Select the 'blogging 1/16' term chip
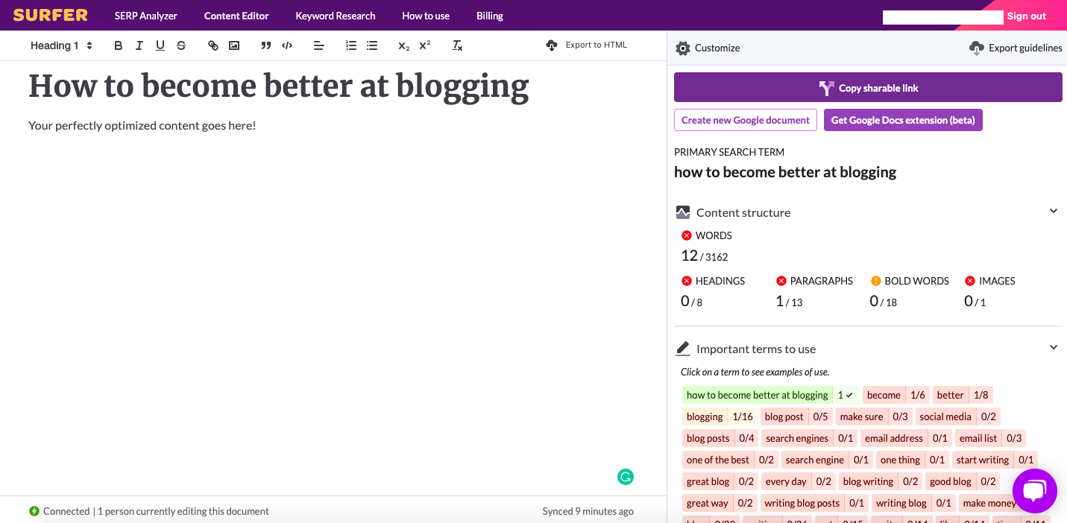The width and height of the screenshot is (1067, 523). pyautogui.click(x=705, y=416)
